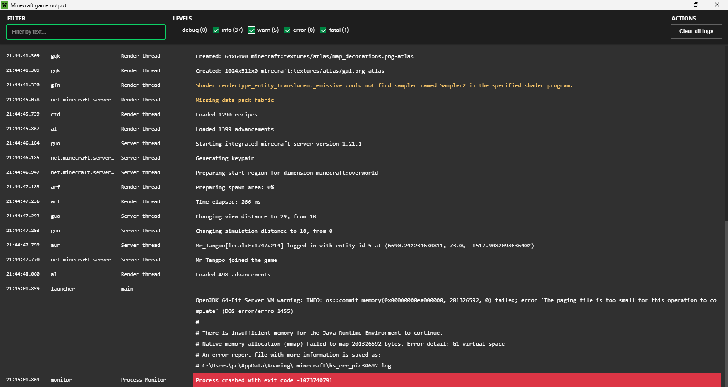The image size is (728, 387).
Task: Select 'Preparing start region for dimension minecraft:overworld'
Action: (287, 173)
